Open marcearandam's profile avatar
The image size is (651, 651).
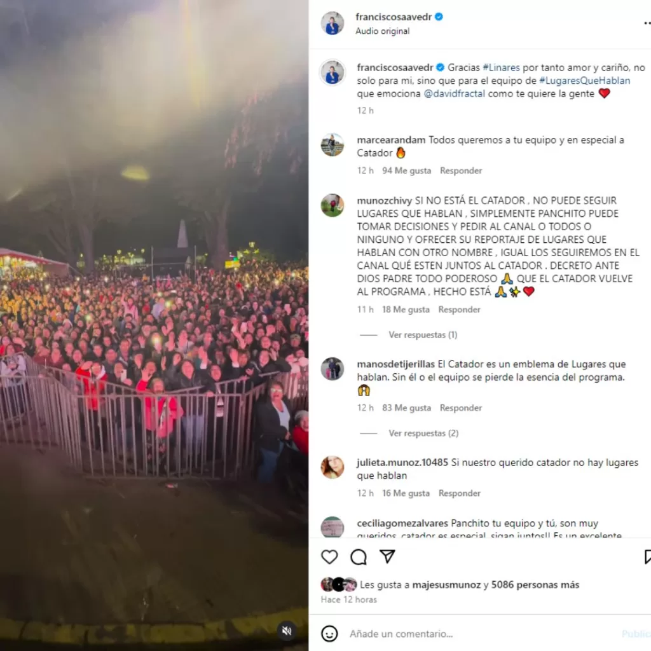332,145
